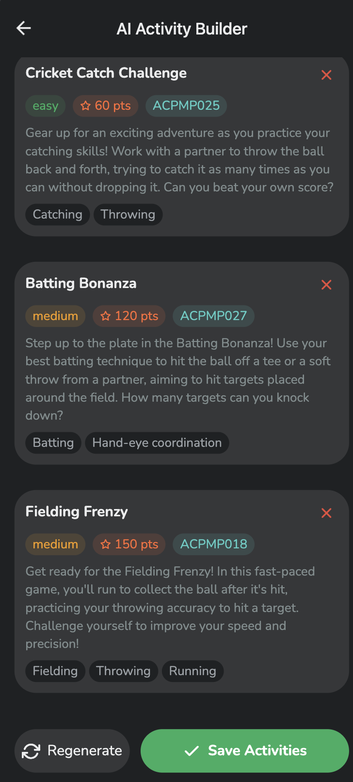Click the Save Activities button
Image resolution: width=353 pixels, height=782 pixels.
tap(244, 750)
